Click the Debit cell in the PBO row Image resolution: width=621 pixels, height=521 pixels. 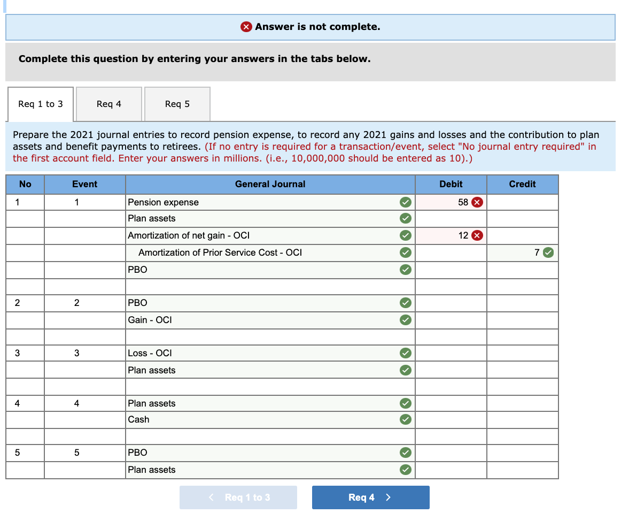451,270
